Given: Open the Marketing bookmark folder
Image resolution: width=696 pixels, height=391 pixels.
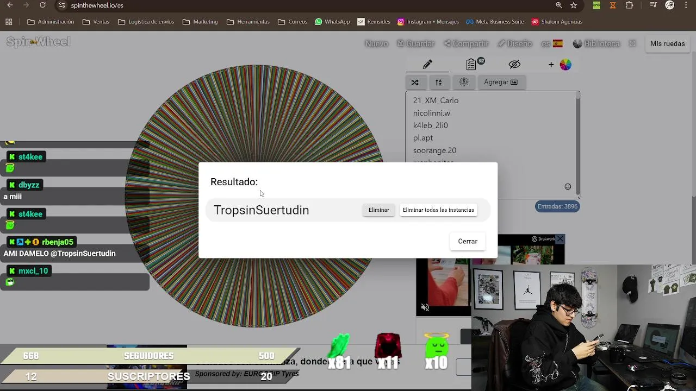Looking at the screenshot, I should 200,22.
